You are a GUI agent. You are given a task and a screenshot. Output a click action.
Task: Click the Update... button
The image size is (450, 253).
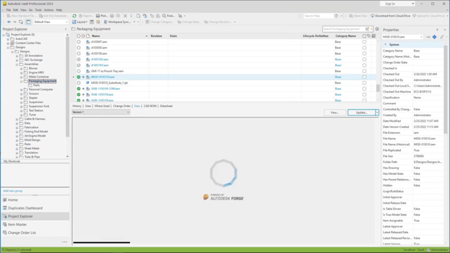click(362, 112)
